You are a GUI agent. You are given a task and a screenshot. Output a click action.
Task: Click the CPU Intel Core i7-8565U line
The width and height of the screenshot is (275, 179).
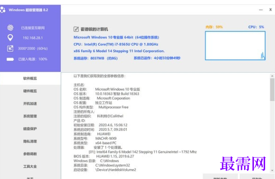pyautogui.click(x=116, y=44)
